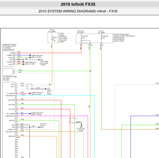Select the 'SEN PWR' pin label
The height and width of the screenshot is (158, 159).
pos(11,100)
